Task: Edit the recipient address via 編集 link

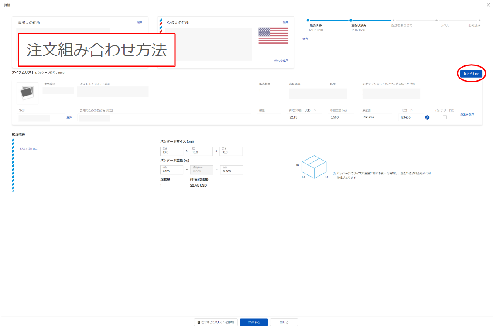Action: click(x=285, y=22)
